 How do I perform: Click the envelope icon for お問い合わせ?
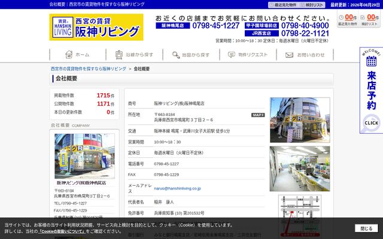[289, 55]
